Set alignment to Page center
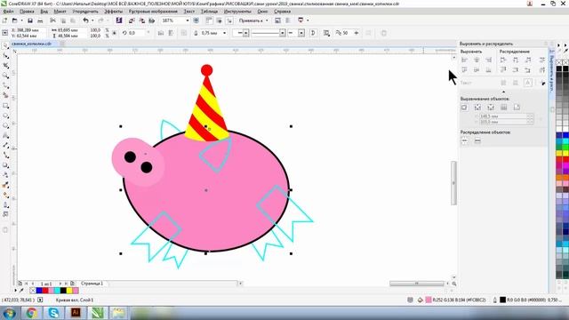Screen dimensions: 569x320 491,108
